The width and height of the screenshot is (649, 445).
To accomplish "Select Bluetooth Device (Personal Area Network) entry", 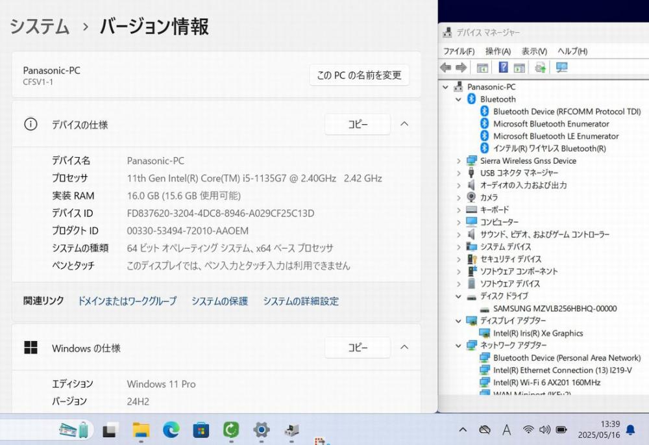I will [x=567, y=357].
